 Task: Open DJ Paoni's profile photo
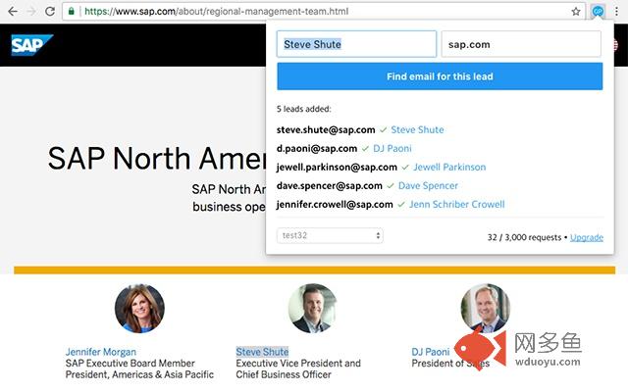tap(486, 309)
